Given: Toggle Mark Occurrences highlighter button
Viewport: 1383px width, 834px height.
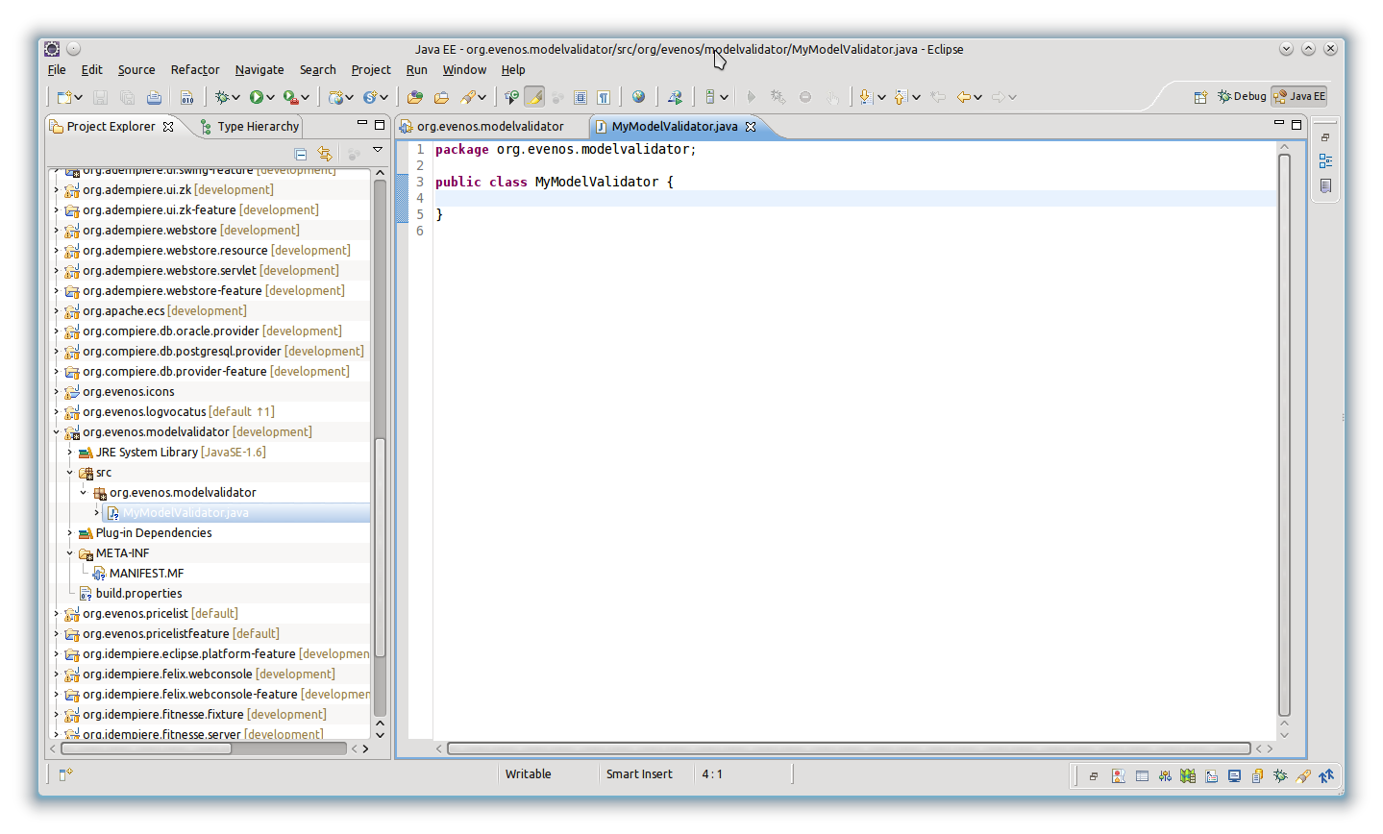Looking at the screenshot, I should click(534, 97).
